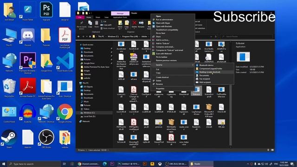Screen dimensions: 297x167
Task: Choose Open in the context menu
Action: (x=173, y=16)
